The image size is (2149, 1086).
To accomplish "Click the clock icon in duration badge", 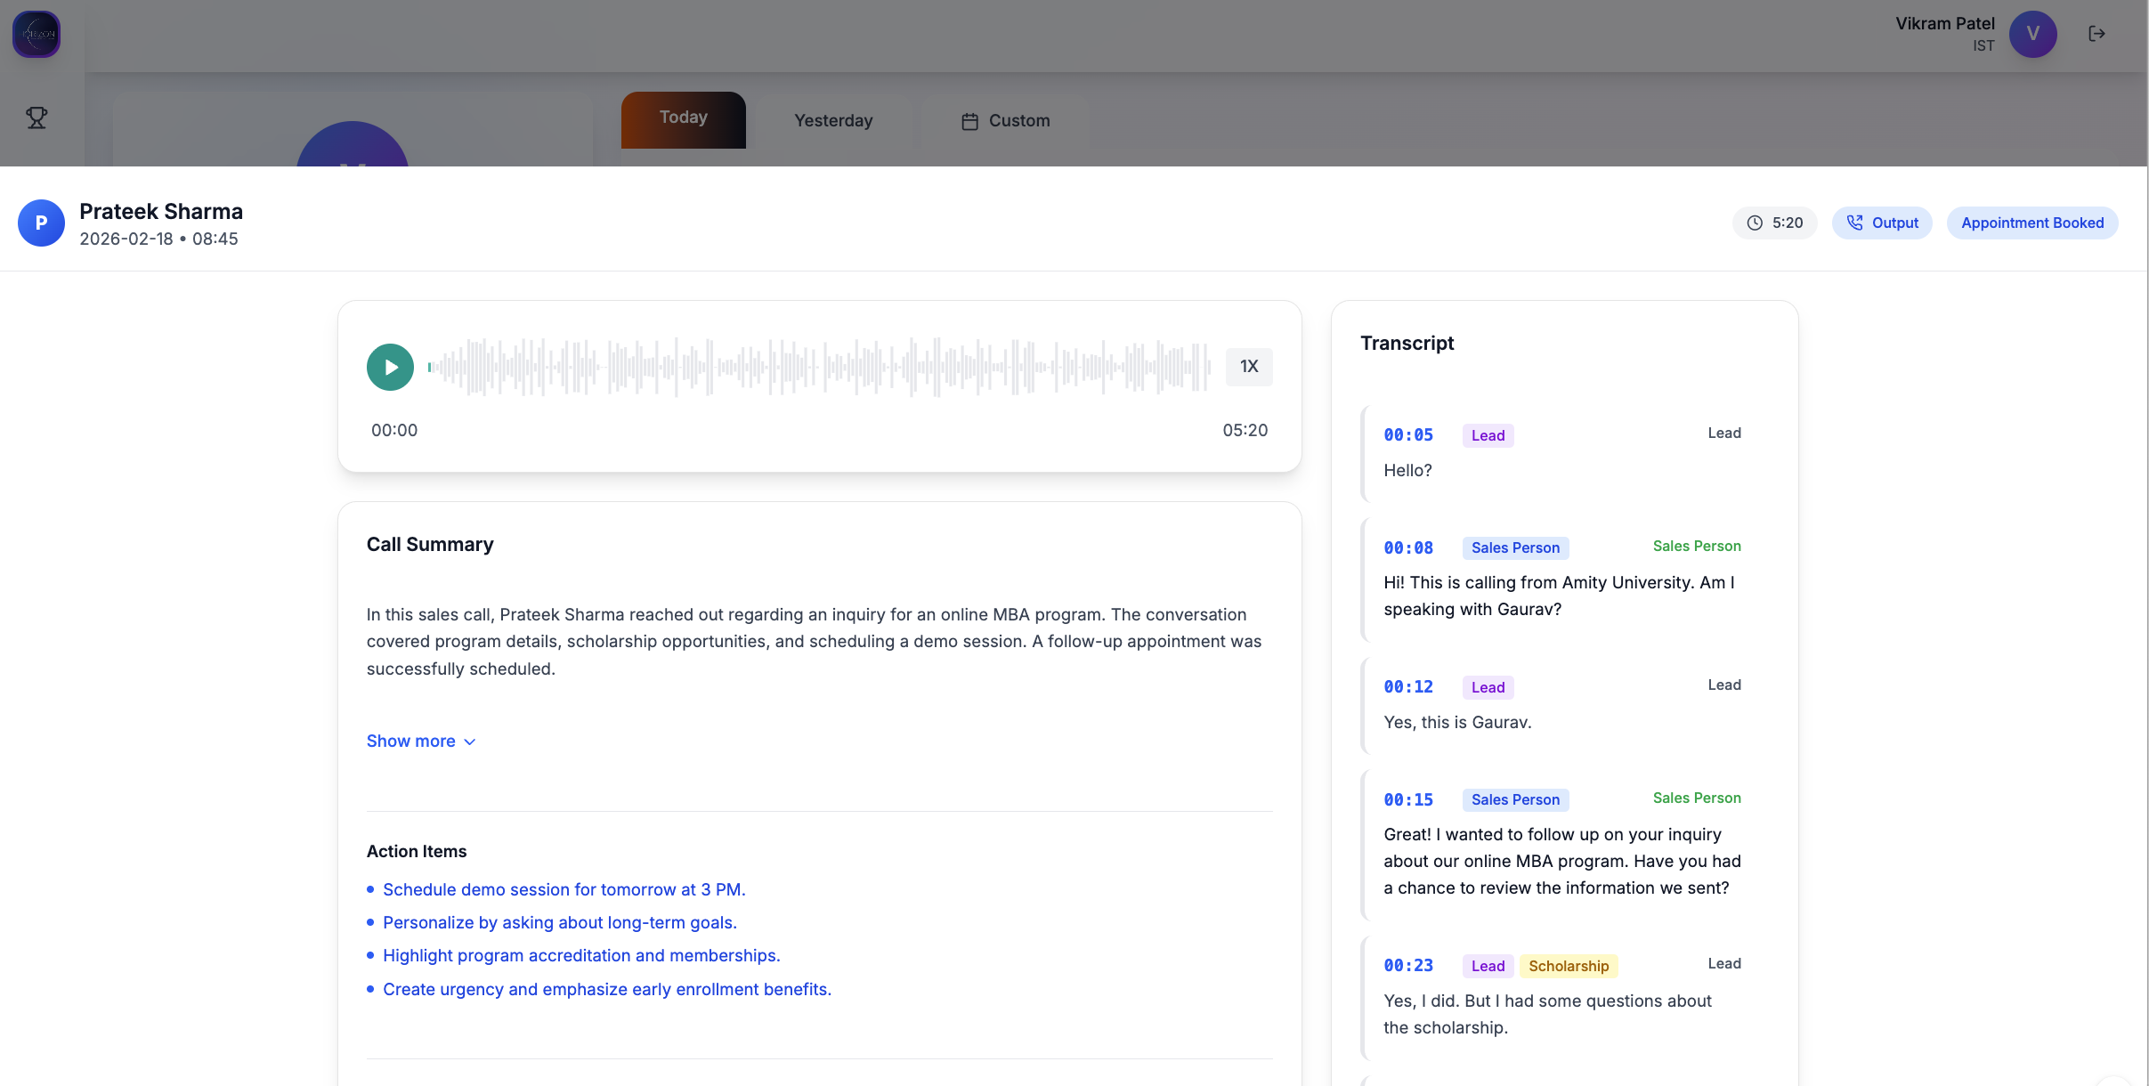I will click(x=1755, y=223).
